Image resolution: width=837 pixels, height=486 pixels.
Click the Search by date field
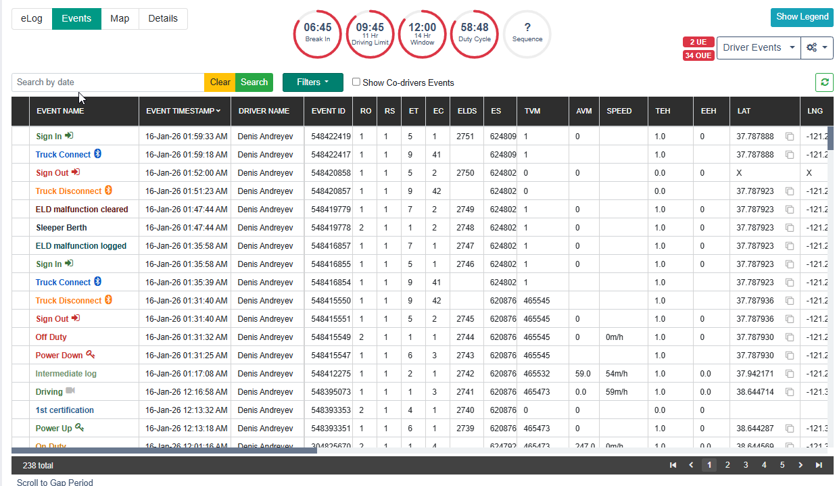(x=107, y=82)
